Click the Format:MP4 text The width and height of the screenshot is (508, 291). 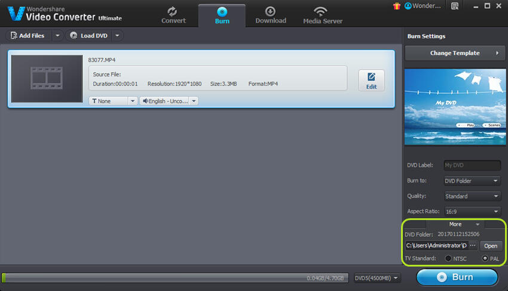click(263, 83)
